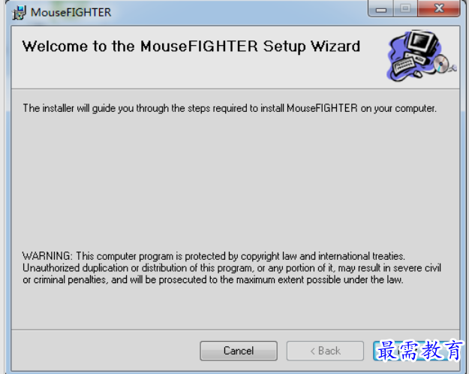This screenshot has height=374, width=469.
Task: Click the 最需教育 watermark text
Action: click(419, 350)
